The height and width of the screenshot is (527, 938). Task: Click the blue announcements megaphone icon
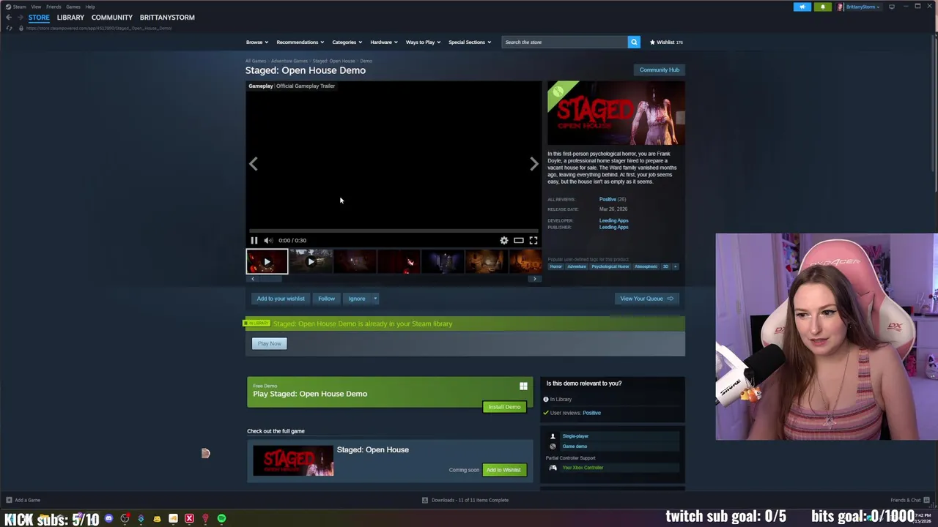click(802, 7)
